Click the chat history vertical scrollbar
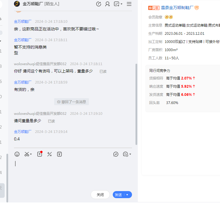Screen dimensions: 220x206 tap(136, 104)
